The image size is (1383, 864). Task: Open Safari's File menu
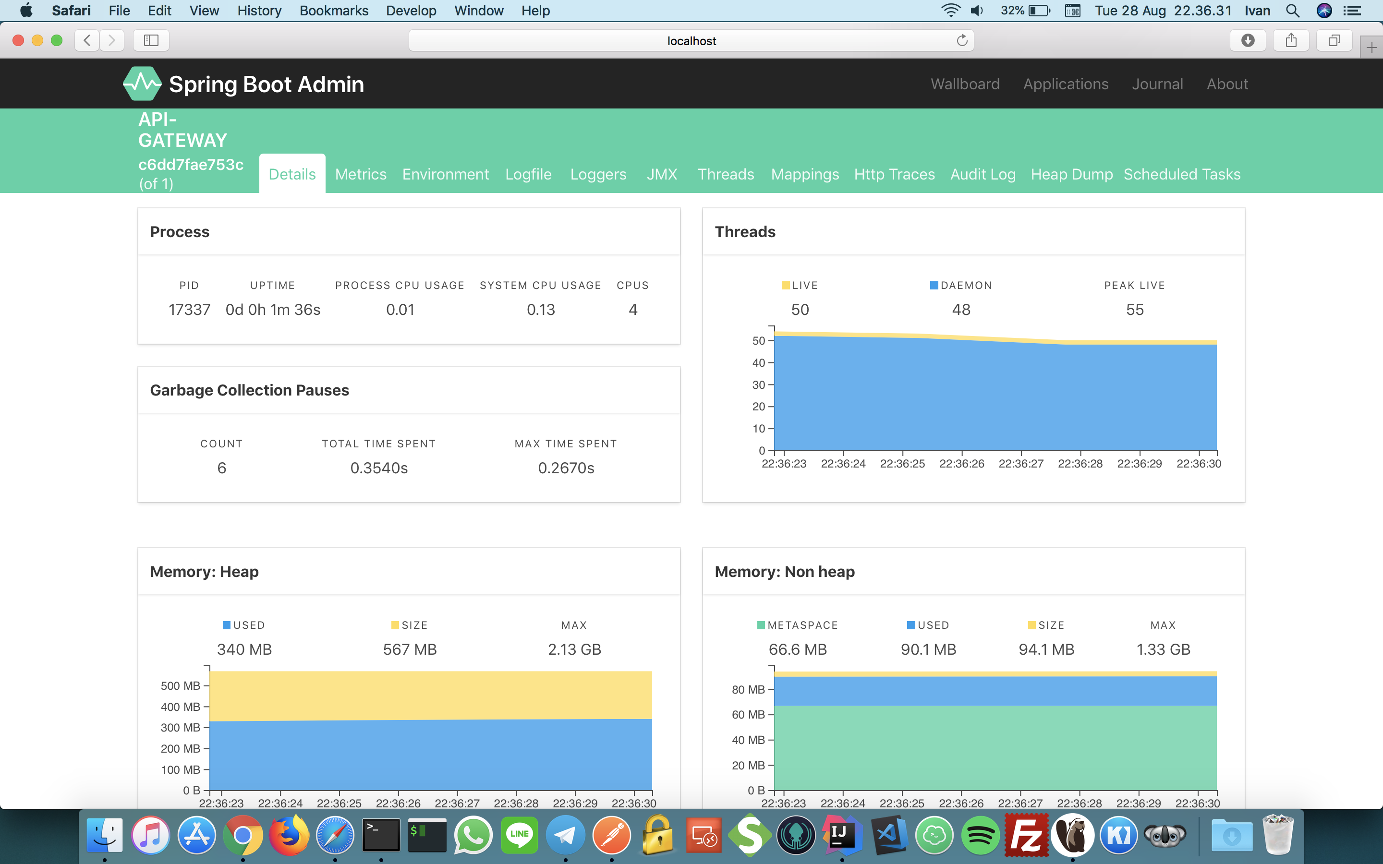[x=119, y=10]
